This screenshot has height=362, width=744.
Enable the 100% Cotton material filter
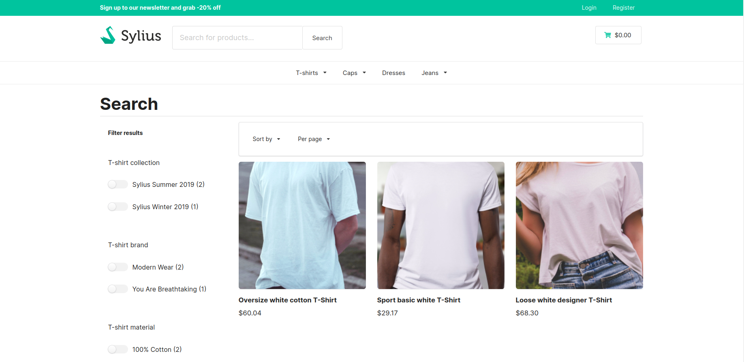tap(118, 349)
